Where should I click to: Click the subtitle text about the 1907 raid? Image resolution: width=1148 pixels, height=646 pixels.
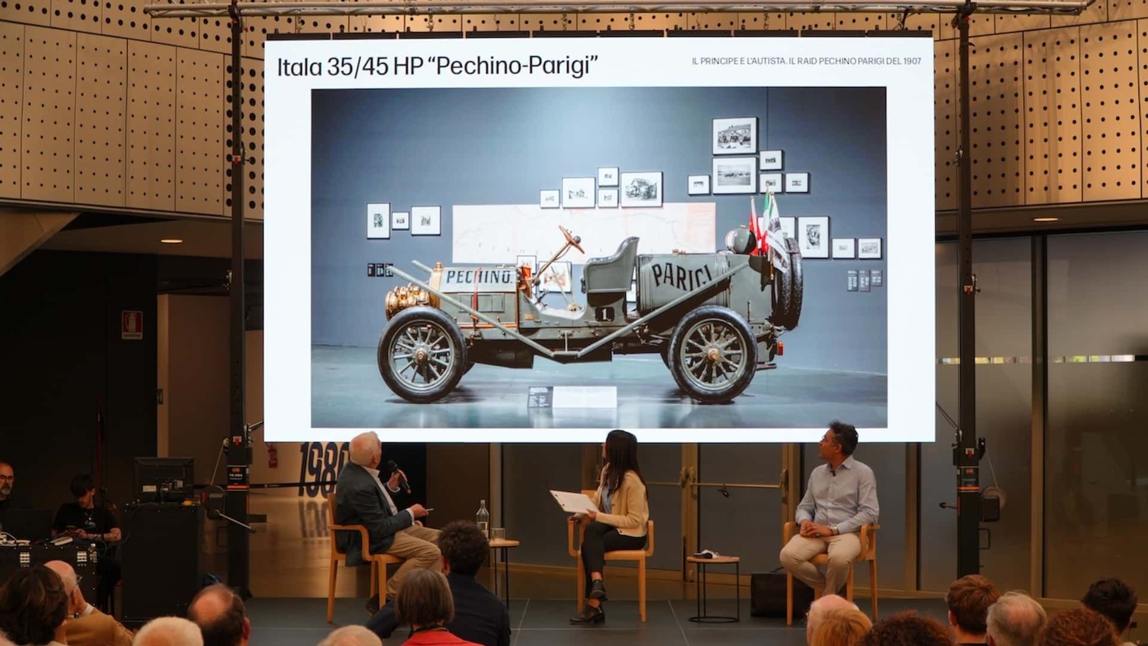806,62
